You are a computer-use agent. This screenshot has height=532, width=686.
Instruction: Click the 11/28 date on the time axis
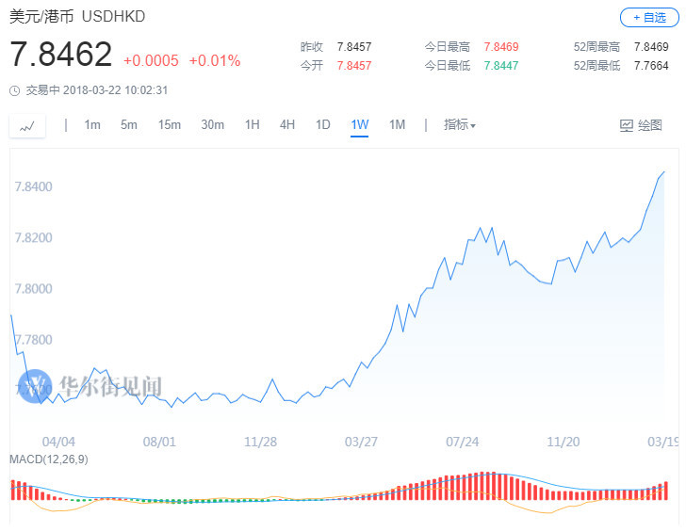(260, 441)
